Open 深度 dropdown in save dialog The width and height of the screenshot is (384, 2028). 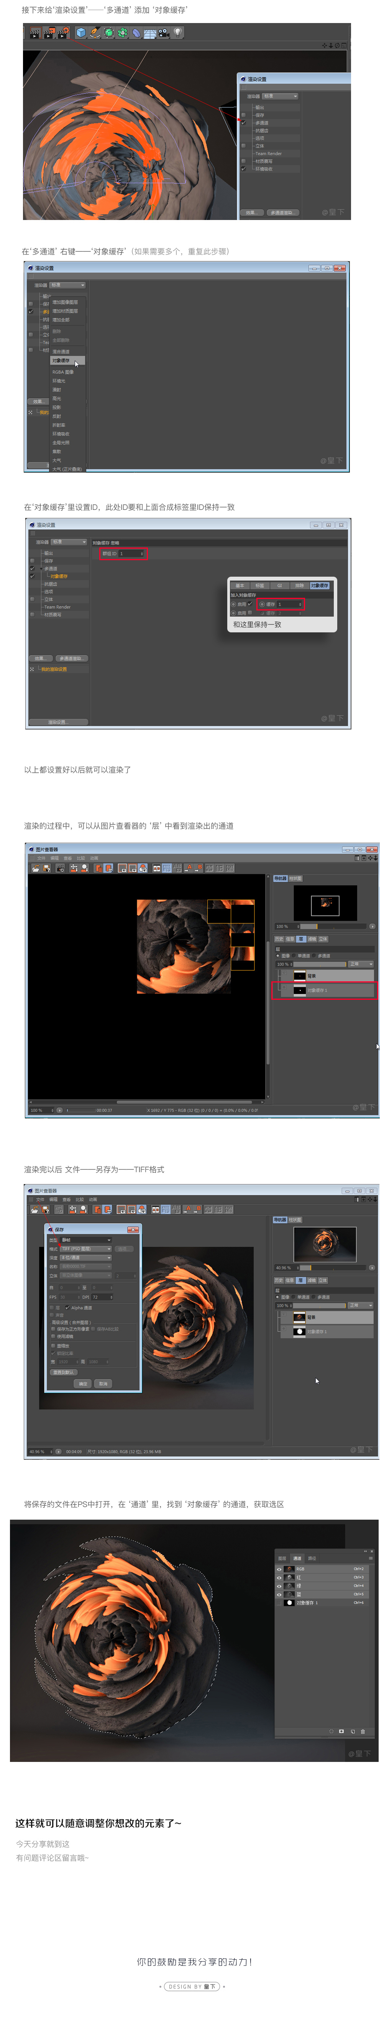pos(85,1257)
